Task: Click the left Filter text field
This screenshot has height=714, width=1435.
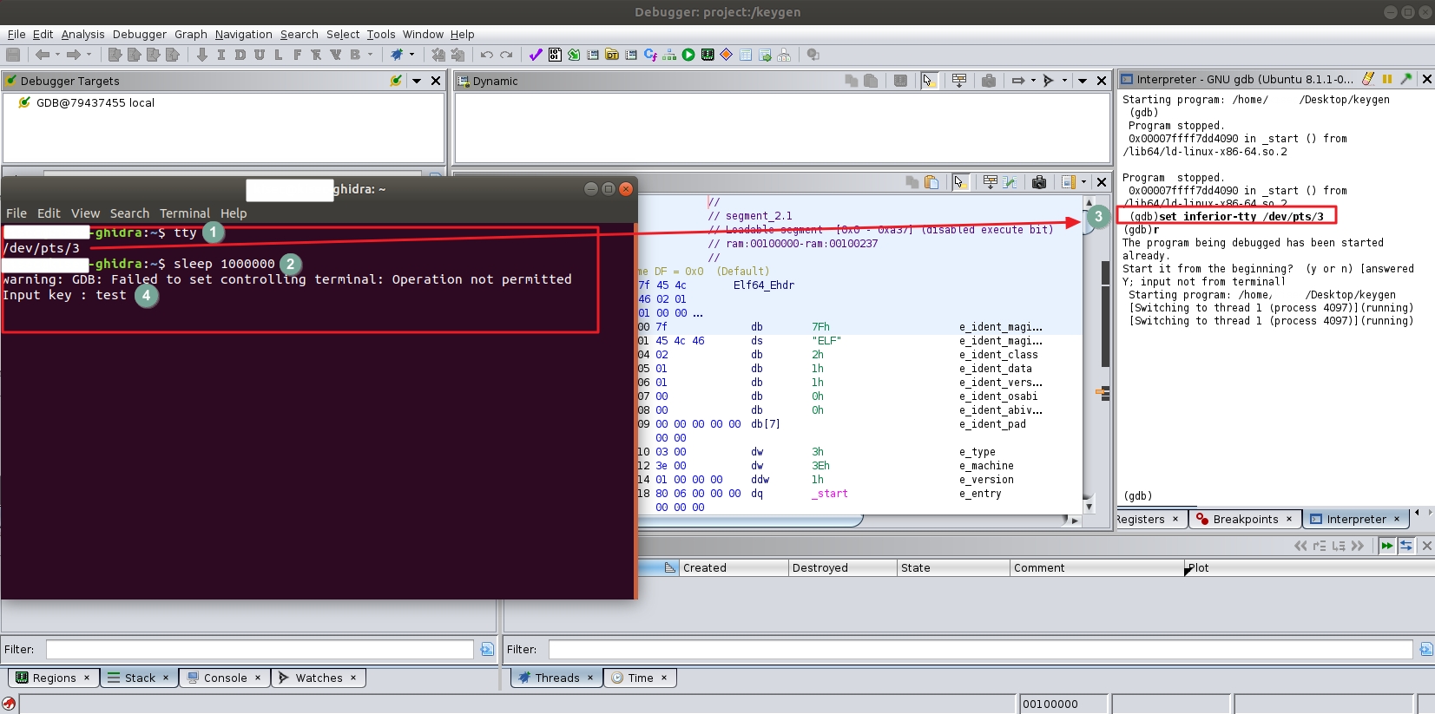Action: tap(260, 649)
